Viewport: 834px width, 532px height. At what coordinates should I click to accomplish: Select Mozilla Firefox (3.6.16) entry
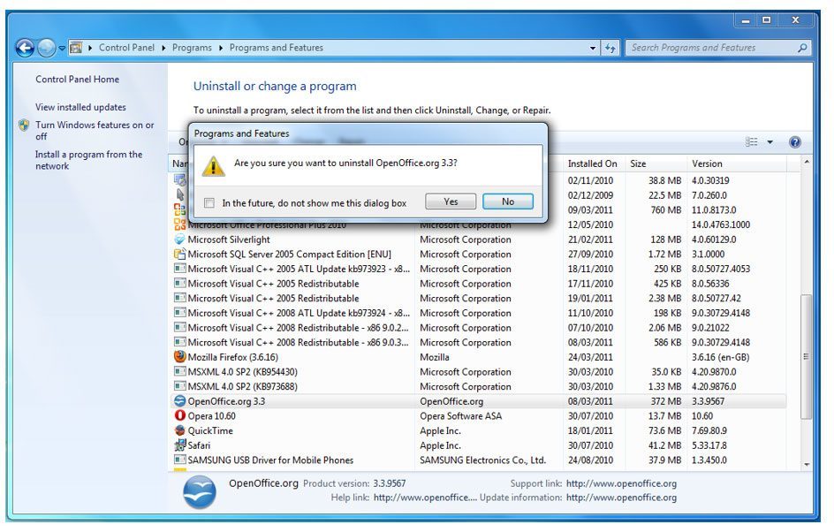(x=233, y=358)
